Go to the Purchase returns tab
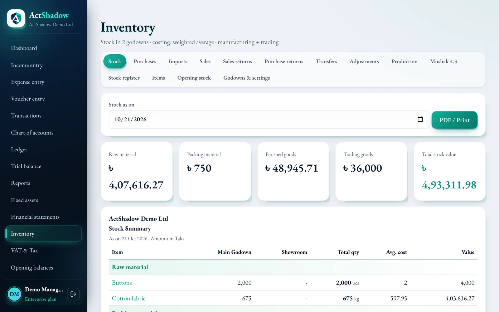Screen dimensions: 499x312 click(284, 61)
